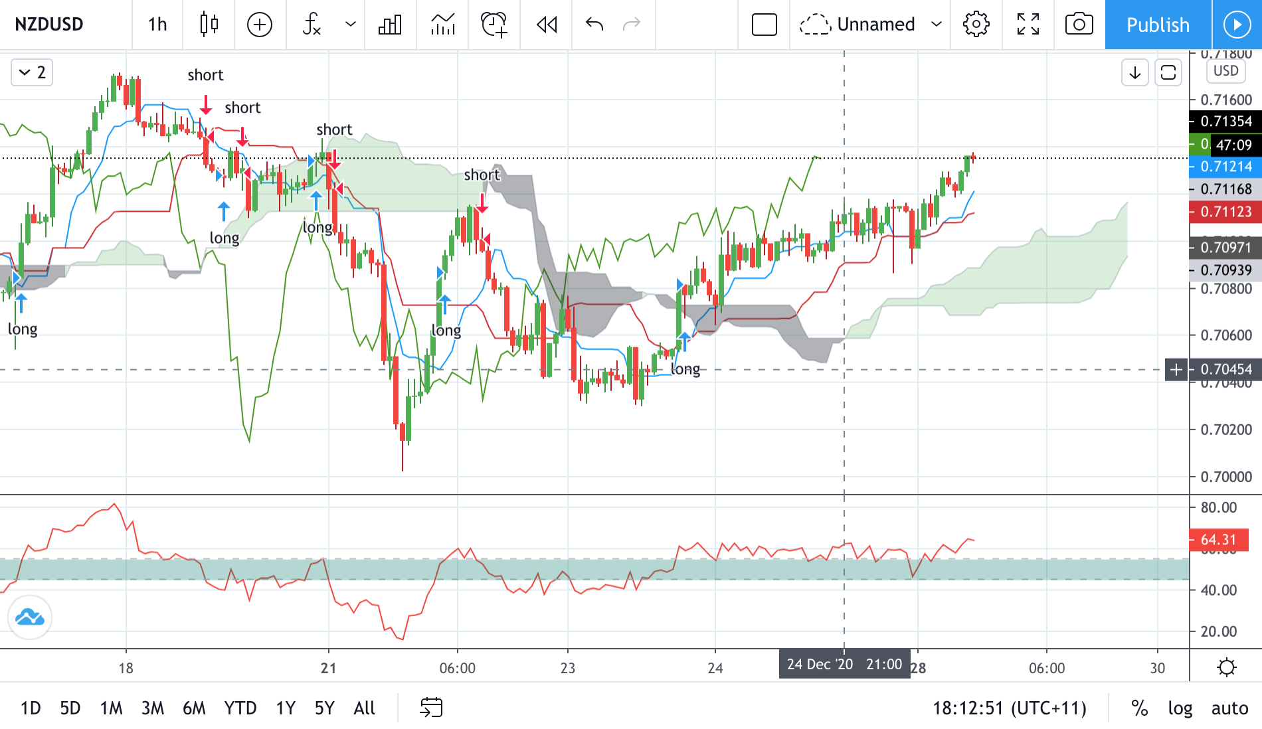The height and width of the screenshot is (729, 1262).
Task: Select the 6M date range
Action: (194, 708)
